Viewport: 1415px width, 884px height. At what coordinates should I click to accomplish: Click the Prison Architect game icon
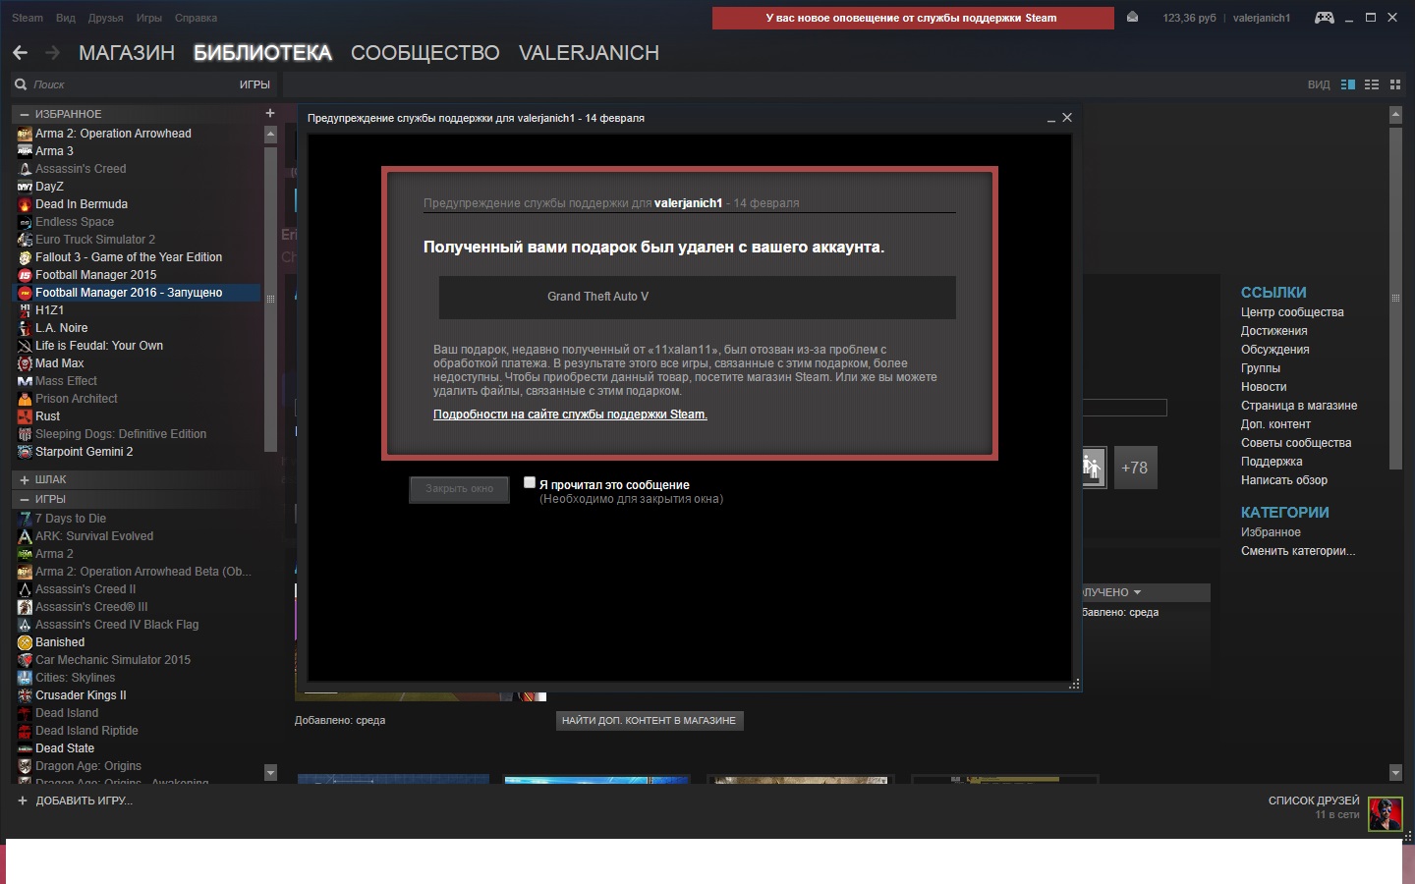tap(26, 399)
